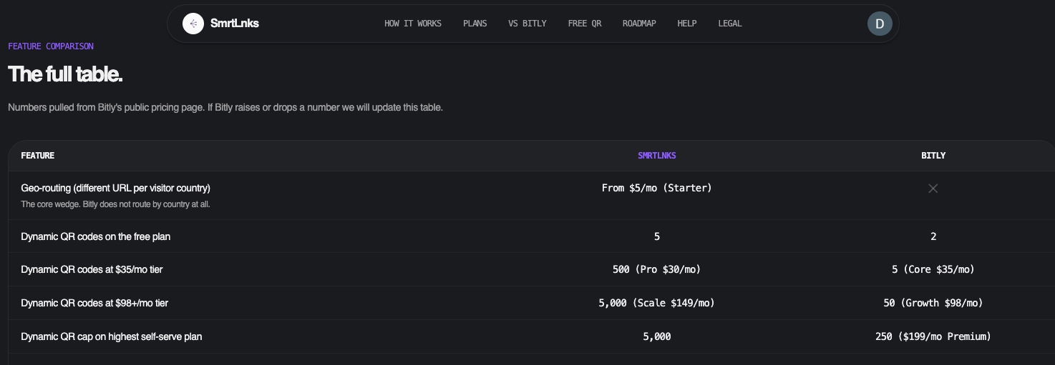Click the BITLY column header

[x=933, y=156]
